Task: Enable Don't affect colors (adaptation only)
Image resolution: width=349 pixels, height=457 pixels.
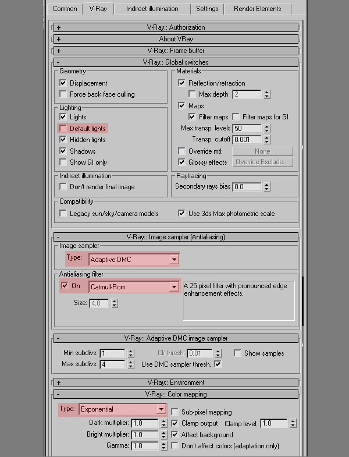Action: click(174, 446)
